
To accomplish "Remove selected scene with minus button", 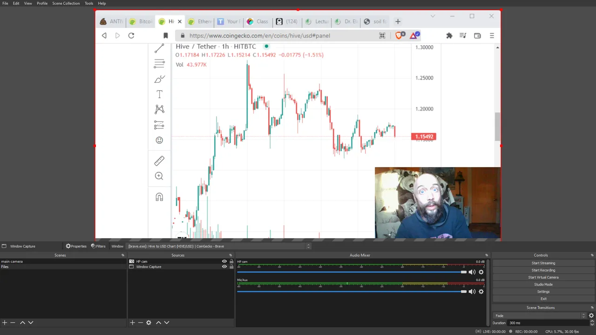I will [13, 322].
